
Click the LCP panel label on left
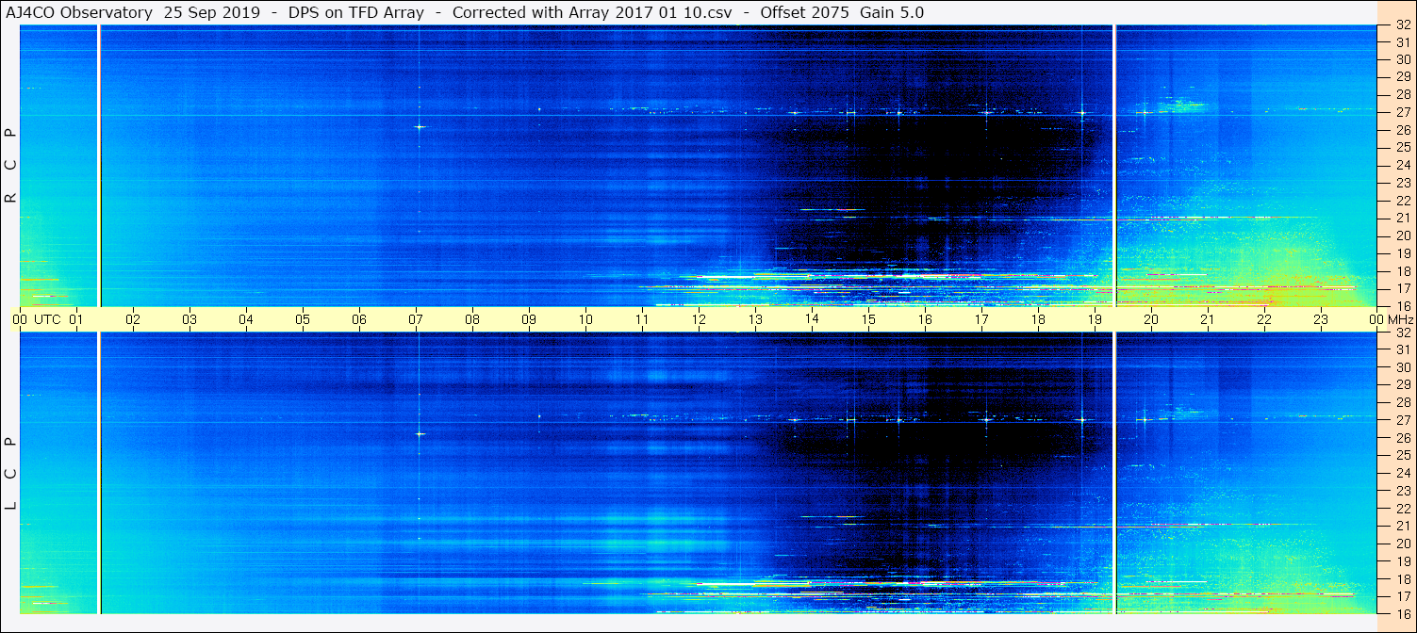(11, 473)
